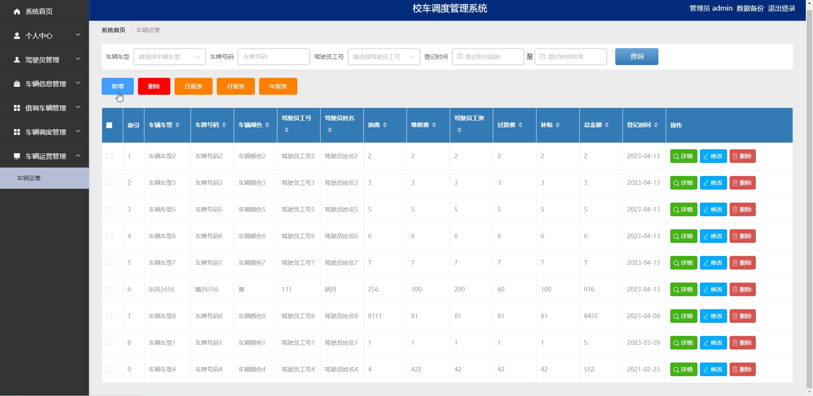Click the briefcase icon beside 车辆信息管理
This screenshot has height=396, width=813.
[17, 84]
